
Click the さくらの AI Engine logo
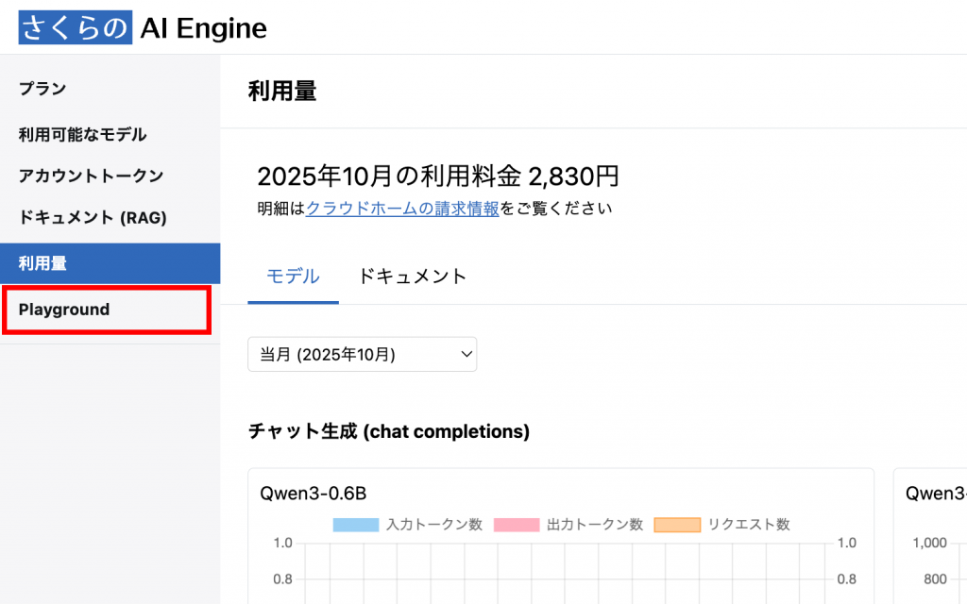click(143, 28)
